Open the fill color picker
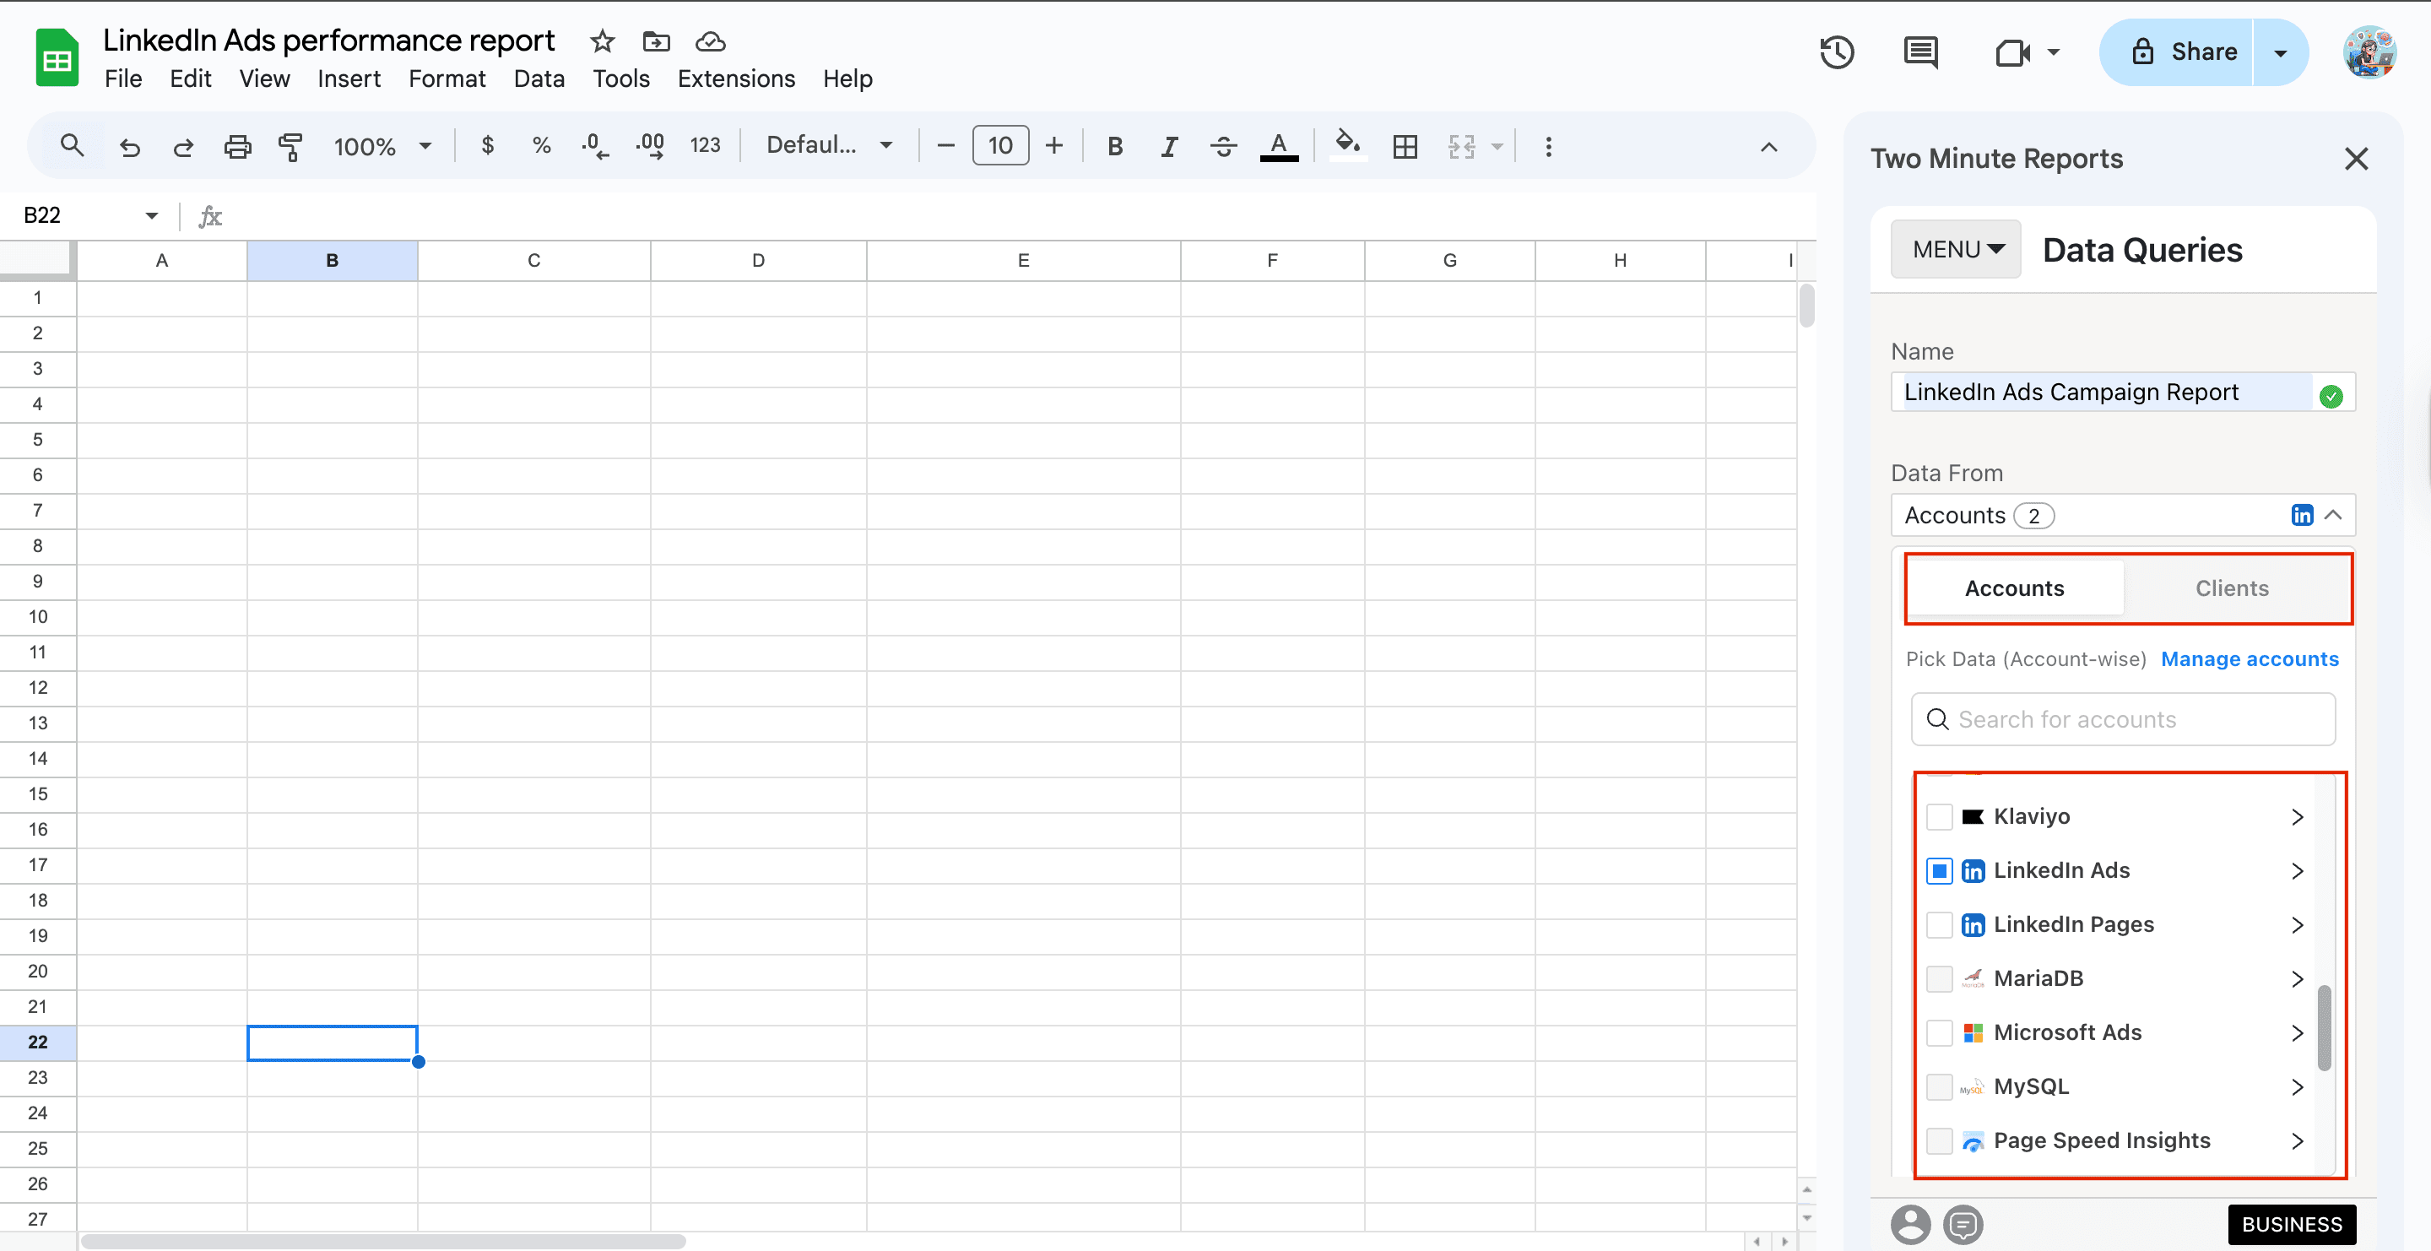The width and height of the screenshot is (2431, 1251). [1348, 146]
